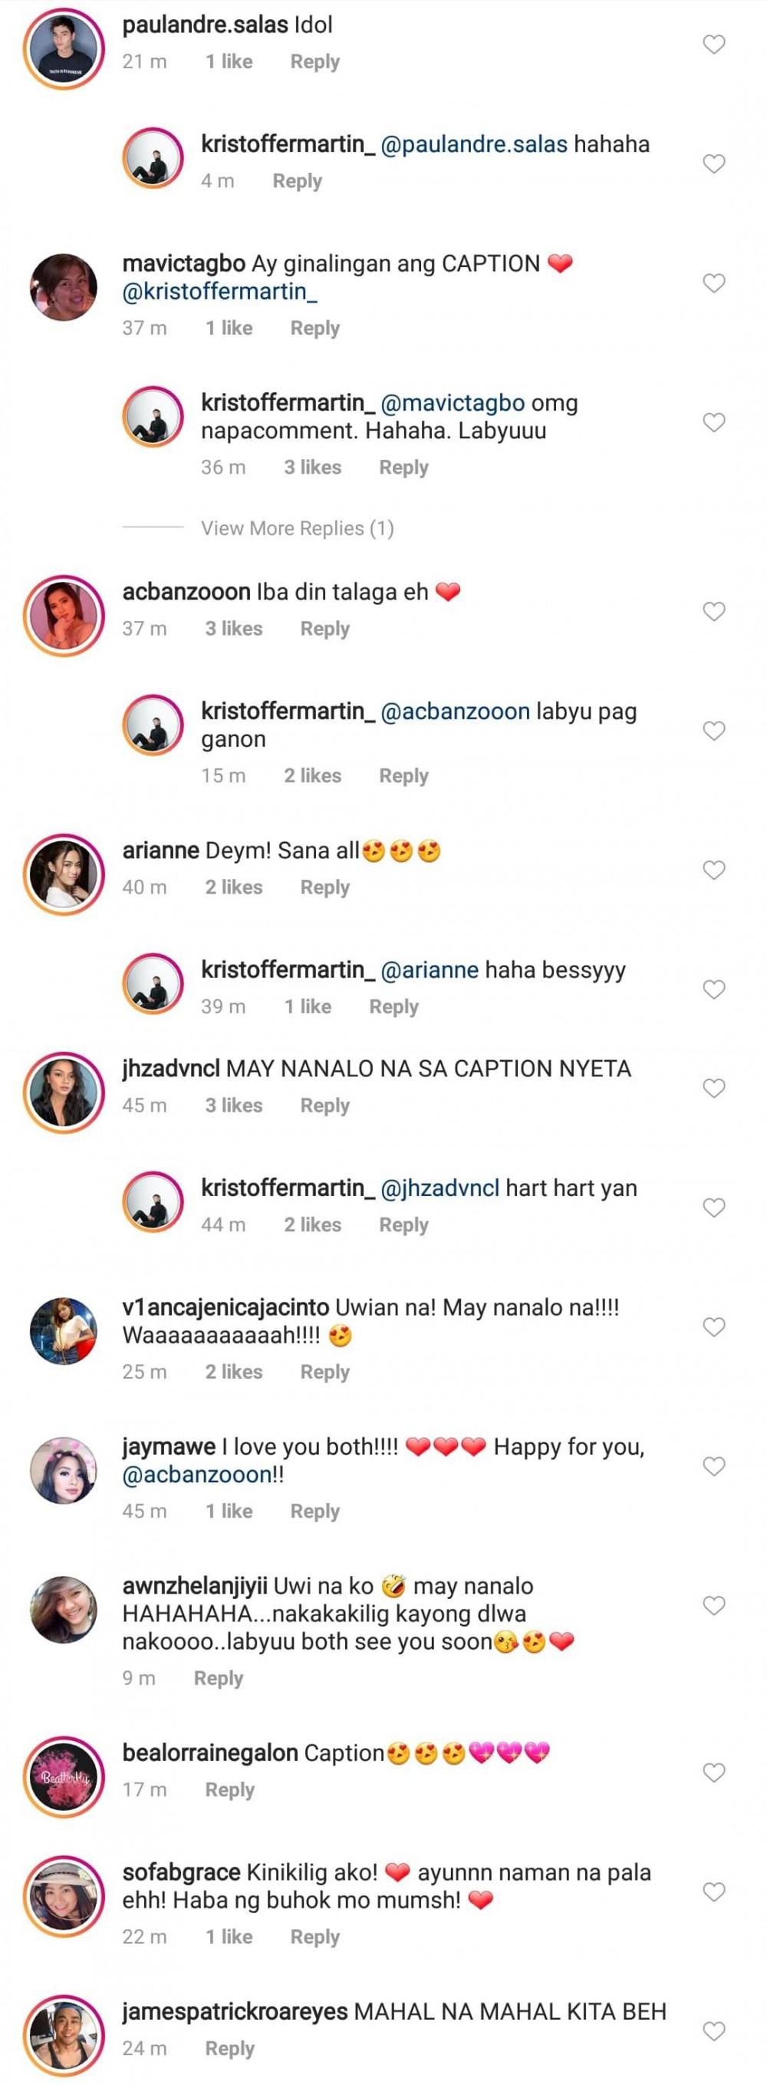This screenshot has height=2085, width=767.
Task: Toggle like on jamespatrickroareyes's comment
Action: tap(713, 2030)
